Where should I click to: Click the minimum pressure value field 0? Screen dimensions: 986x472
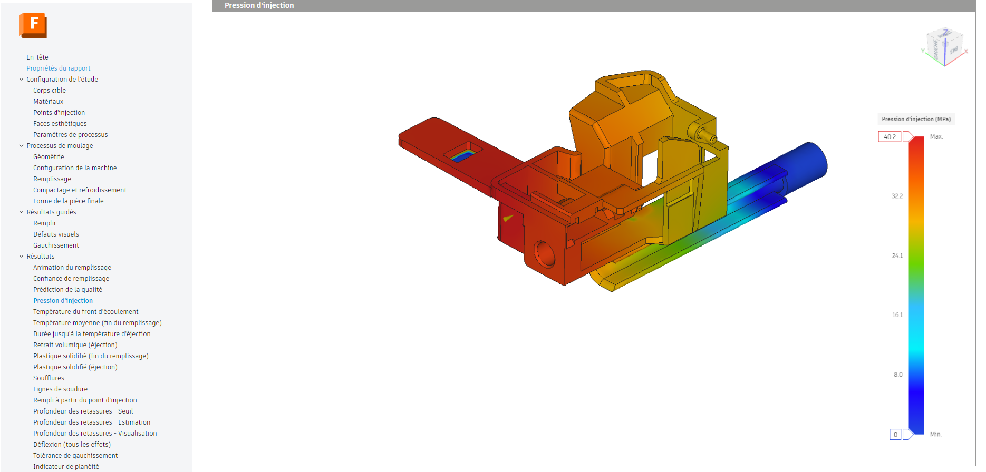[x=895, y=435]
